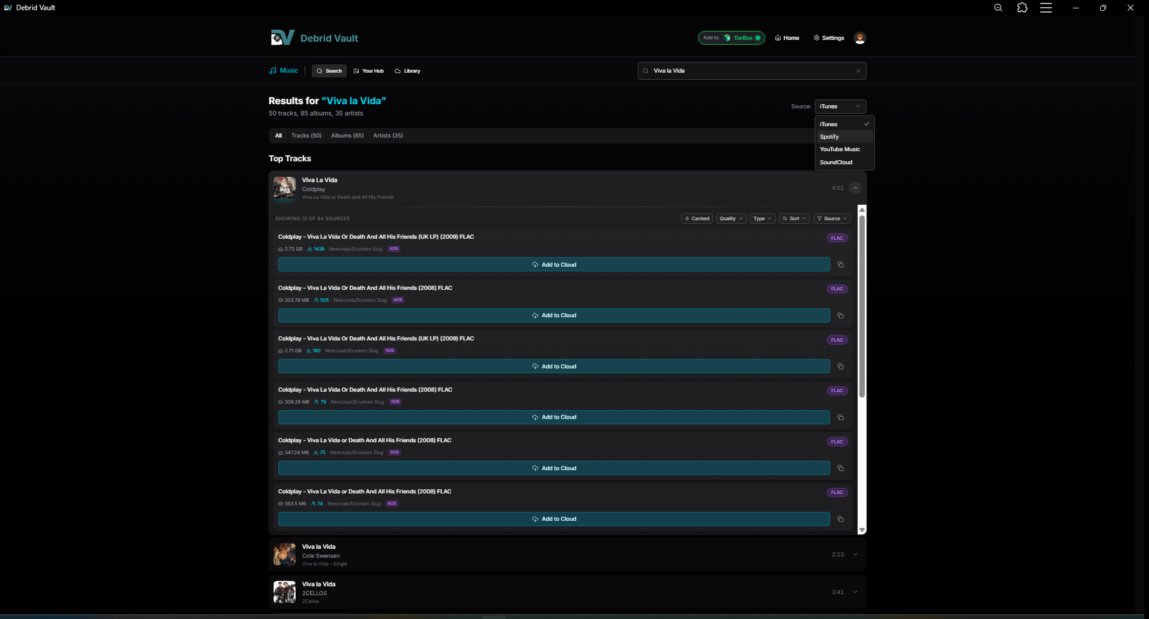Viewport: 1149px width, 619px height.
Task: Click the magnifier icon in title bar
Action: coord(998,8)
